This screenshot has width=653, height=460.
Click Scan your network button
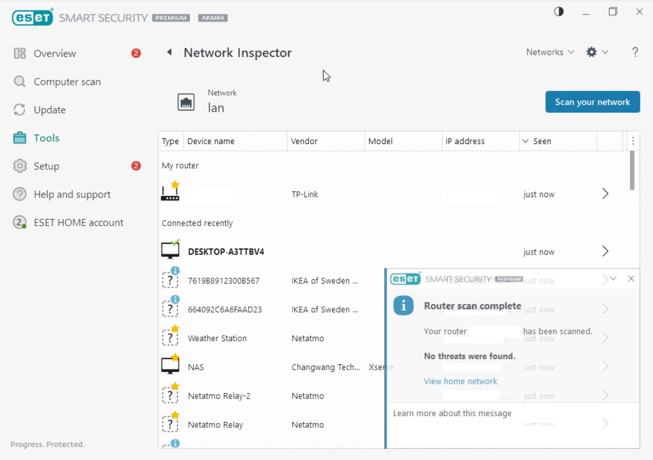[592, 102]
